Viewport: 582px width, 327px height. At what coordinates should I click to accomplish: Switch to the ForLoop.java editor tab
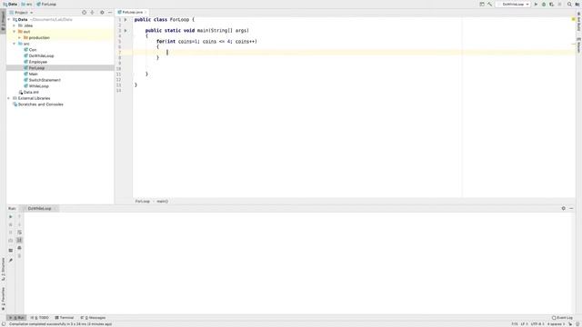pos(132,12)
